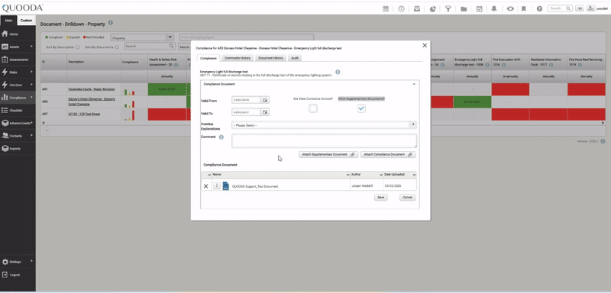Click the user profile icon next to username
Screen dimensions: 611x293
(x=590, y=8)
